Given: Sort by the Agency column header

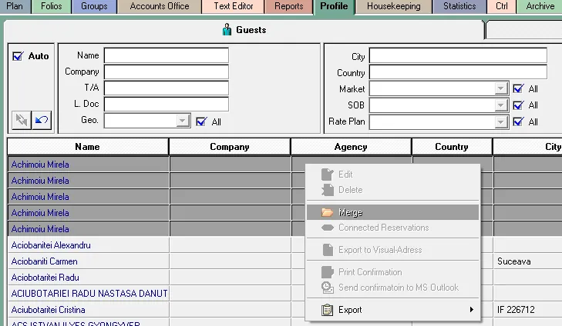Looking at the screenshot, I should [351, 147].
